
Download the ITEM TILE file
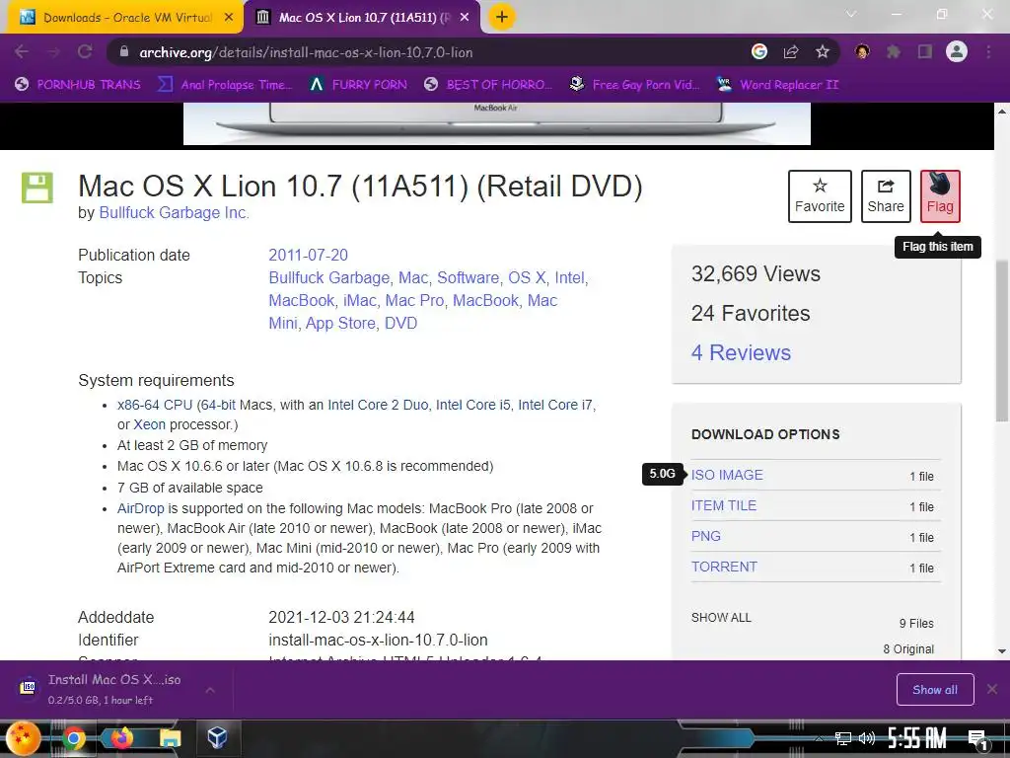(724, 505)
